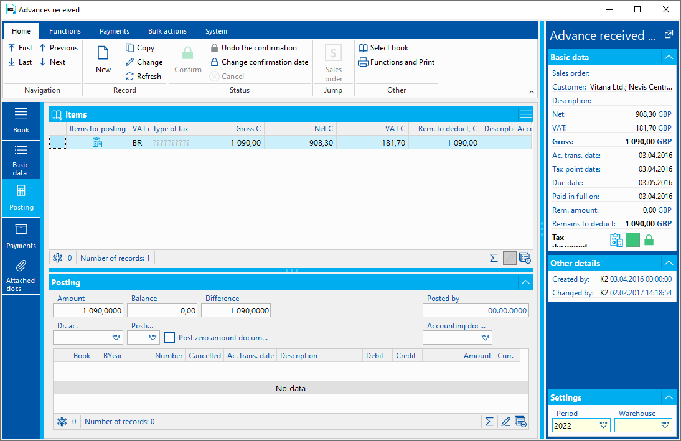This screenshot has width=681, height=441.
Task: Collapse the Other details section
Action: [x=669, y=263]
